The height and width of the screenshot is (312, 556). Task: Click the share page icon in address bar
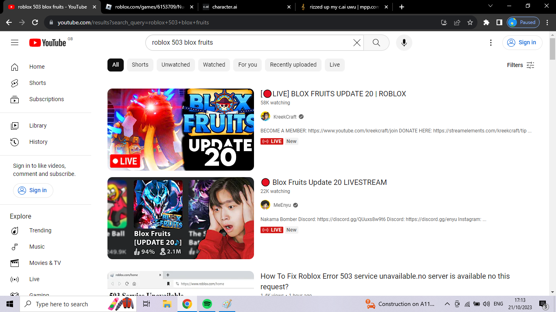point(457,22)
